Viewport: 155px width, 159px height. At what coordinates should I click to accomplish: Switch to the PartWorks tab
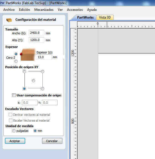[x=85, y=17]
